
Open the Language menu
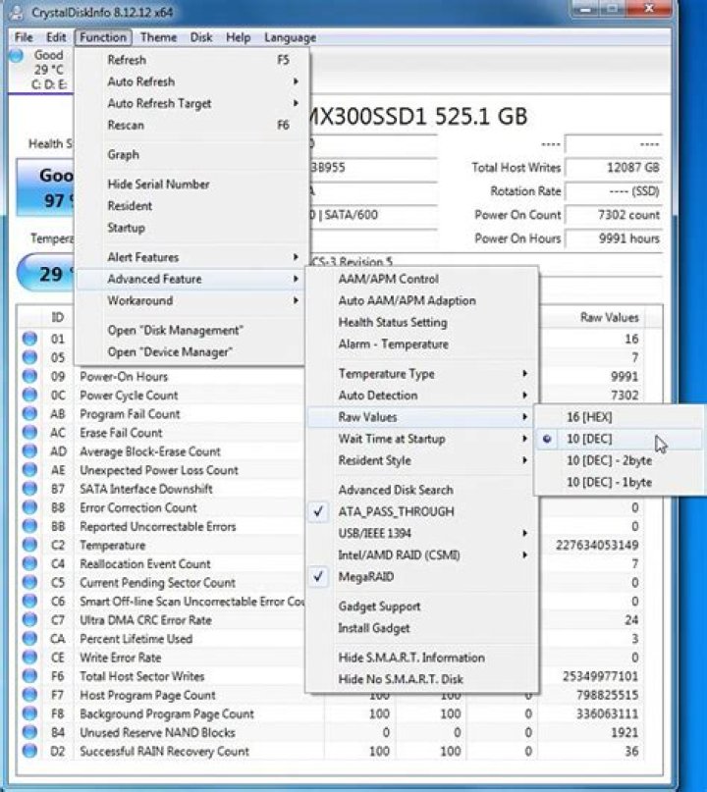(290, 37)
